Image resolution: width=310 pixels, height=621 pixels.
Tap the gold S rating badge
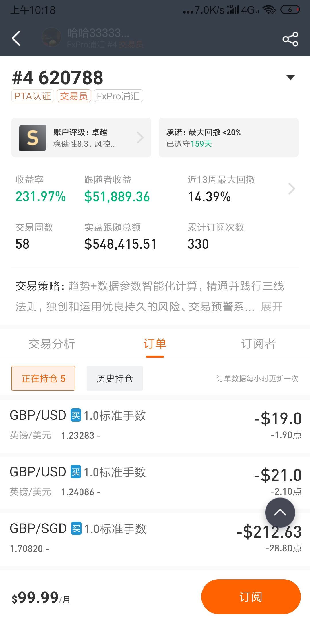point(32,138)
